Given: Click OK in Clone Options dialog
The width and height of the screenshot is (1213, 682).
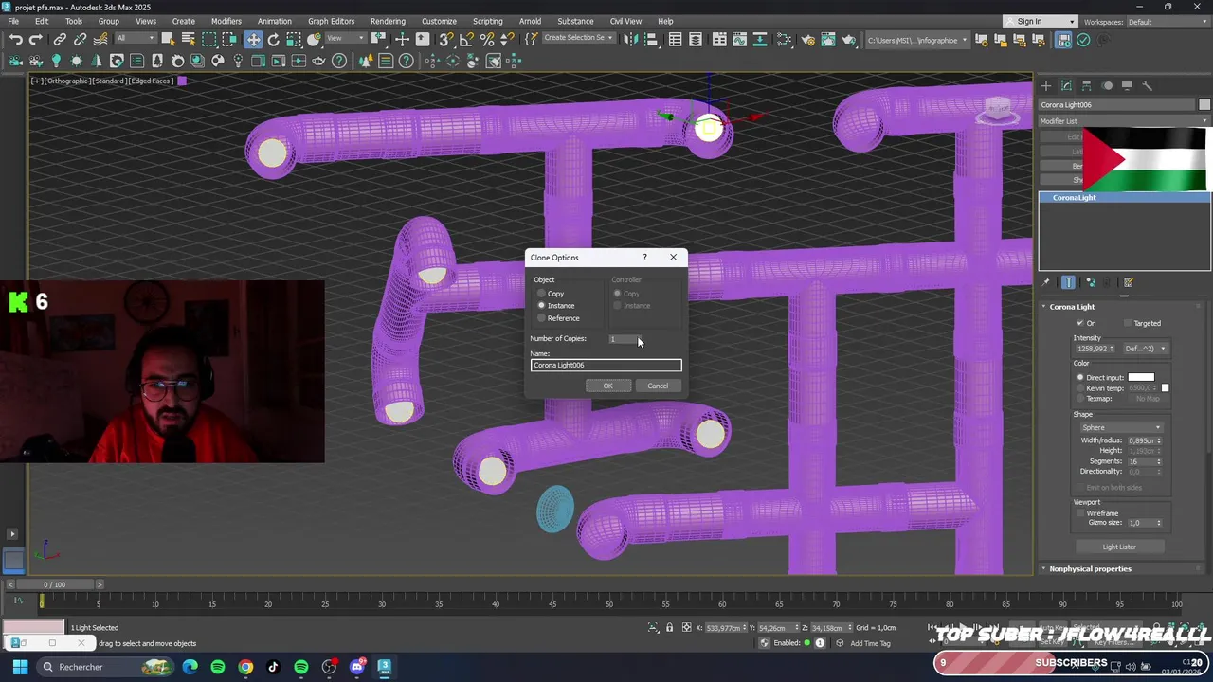Looking at the screenshot, I should point(608,386).
